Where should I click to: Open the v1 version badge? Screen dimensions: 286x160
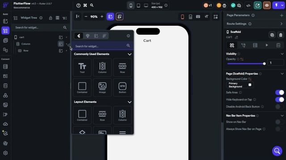(x=208, y=5)
